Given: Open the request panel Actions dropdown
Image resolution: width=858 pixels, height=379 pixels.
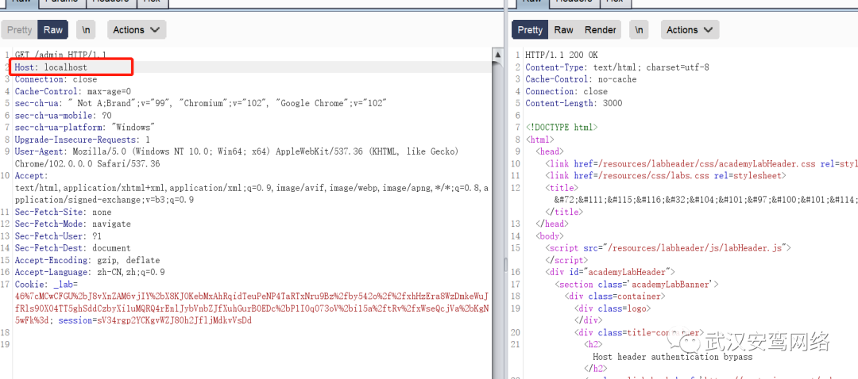Looking at the screenshot, I should coord(137,30).
